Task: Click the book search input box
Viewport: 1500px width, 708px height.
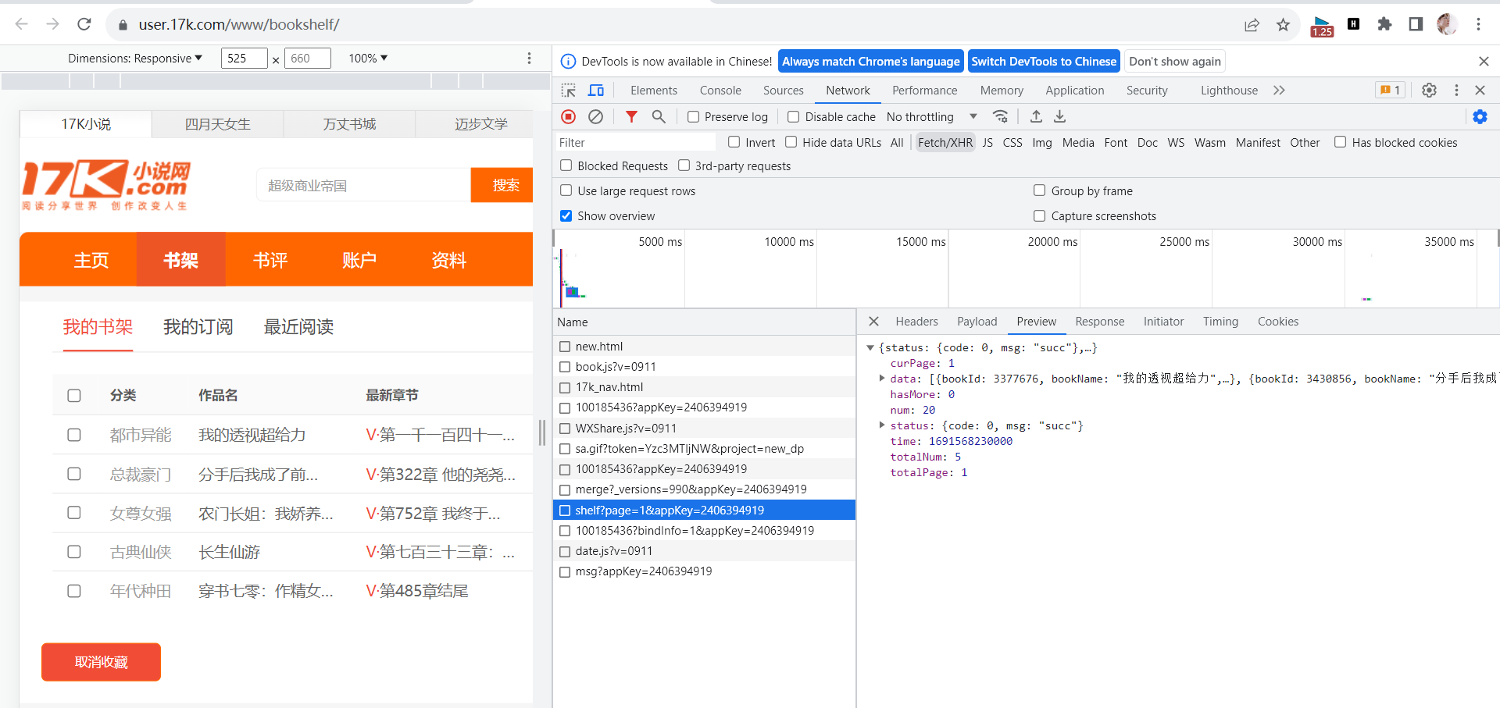Action: point(363,185)
